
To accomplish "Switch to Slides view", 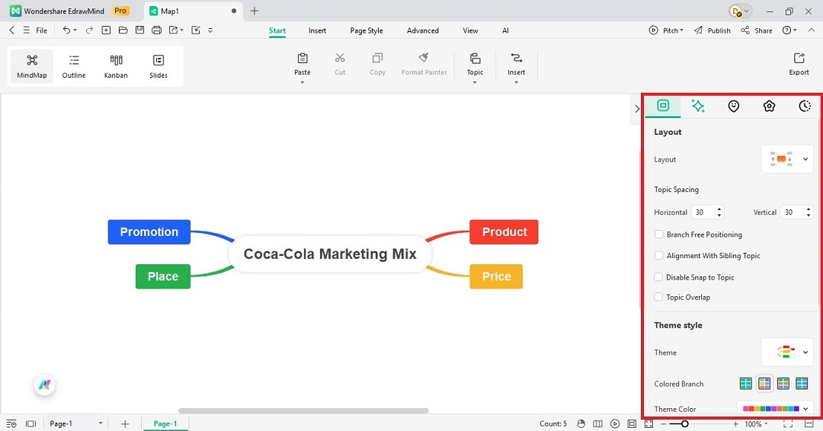I will coord(158,66).
